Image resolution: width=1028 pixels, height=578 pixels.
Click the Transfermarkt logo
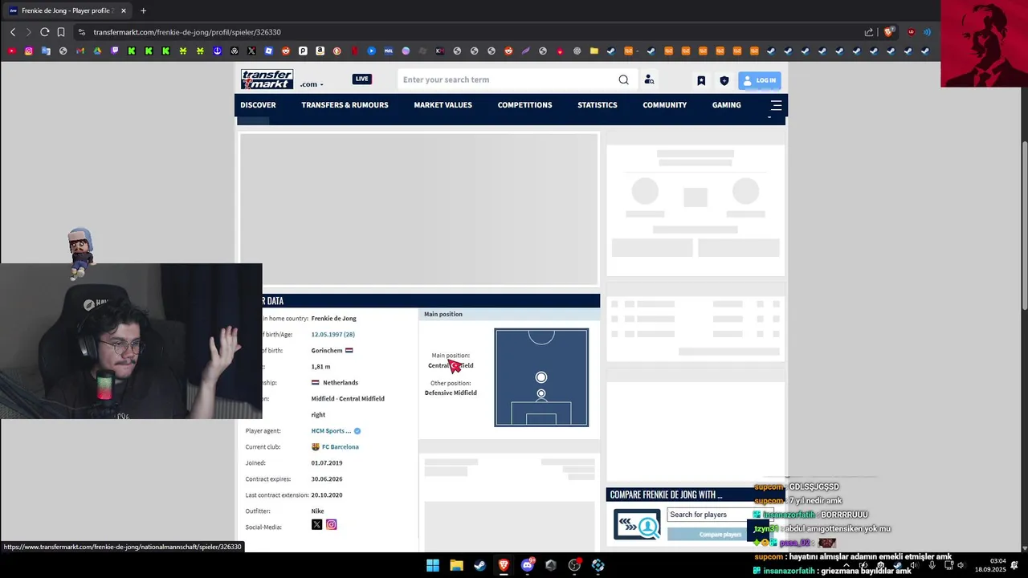coord(267,79)
